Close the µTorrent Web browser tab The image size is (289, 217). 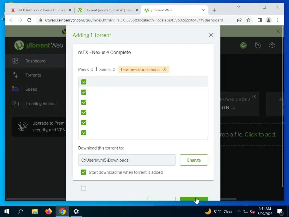203,10
